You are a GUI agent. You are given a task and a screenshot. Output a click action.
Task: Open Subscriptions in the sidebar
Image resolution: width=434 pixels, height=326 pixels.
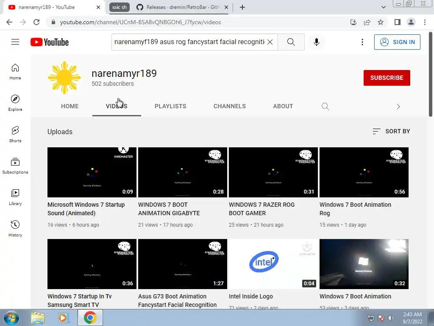(x=15, y=166)
